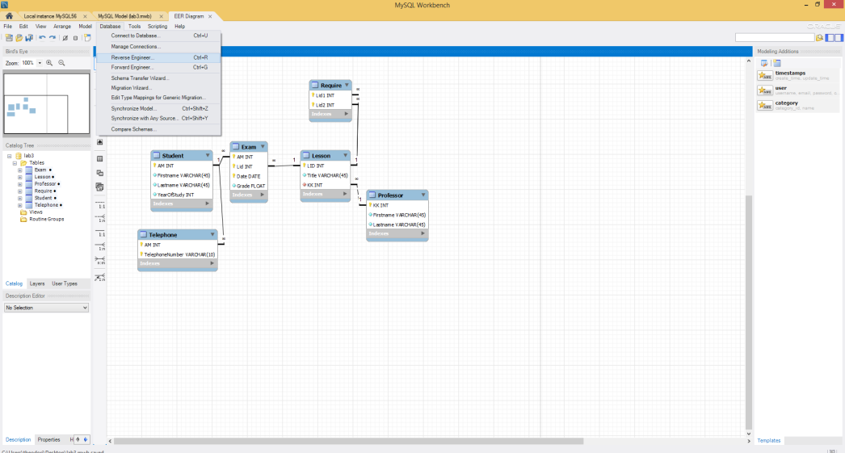
Task: Open model file folder icon
Action: [19, 38]
